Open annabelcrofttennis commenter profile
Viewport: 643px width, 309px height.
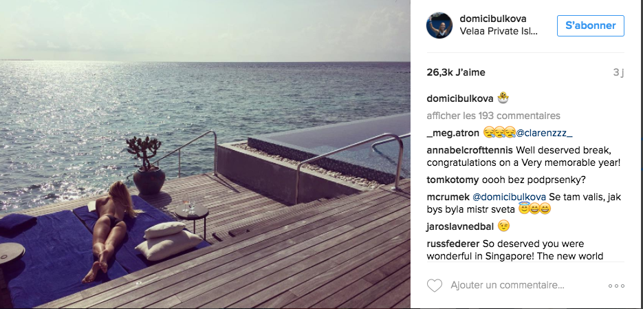click(470, 150)
